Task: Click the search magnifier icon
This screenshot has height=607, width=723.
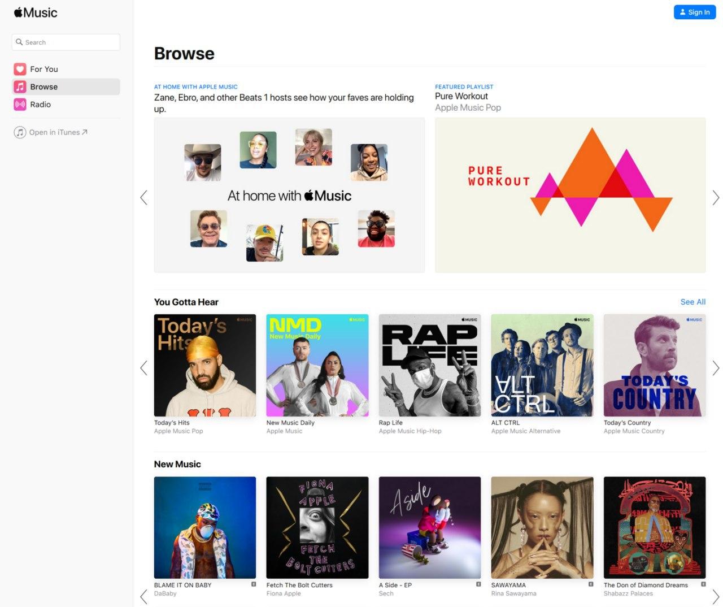Action: click(19, 42)
